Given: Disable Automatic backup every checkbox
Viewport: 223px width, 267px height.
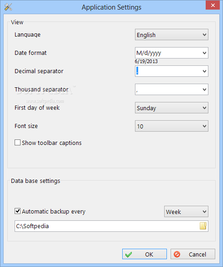Looking at the screenshot, I should click(x=17, y=211).
